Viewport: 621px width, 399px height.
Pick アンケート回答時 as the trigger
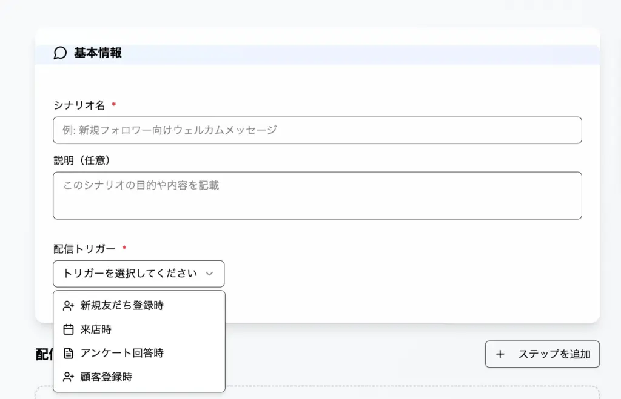click(x=122, y=353)
